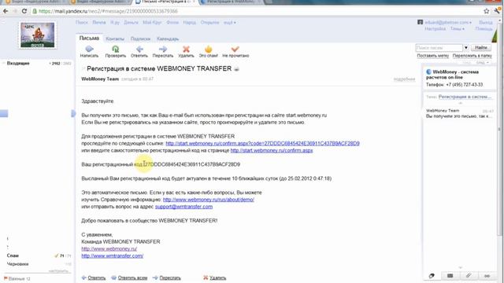Mark message with Это спам icon
Viewport: 504px width, 283px height.
tap(208, 49)
